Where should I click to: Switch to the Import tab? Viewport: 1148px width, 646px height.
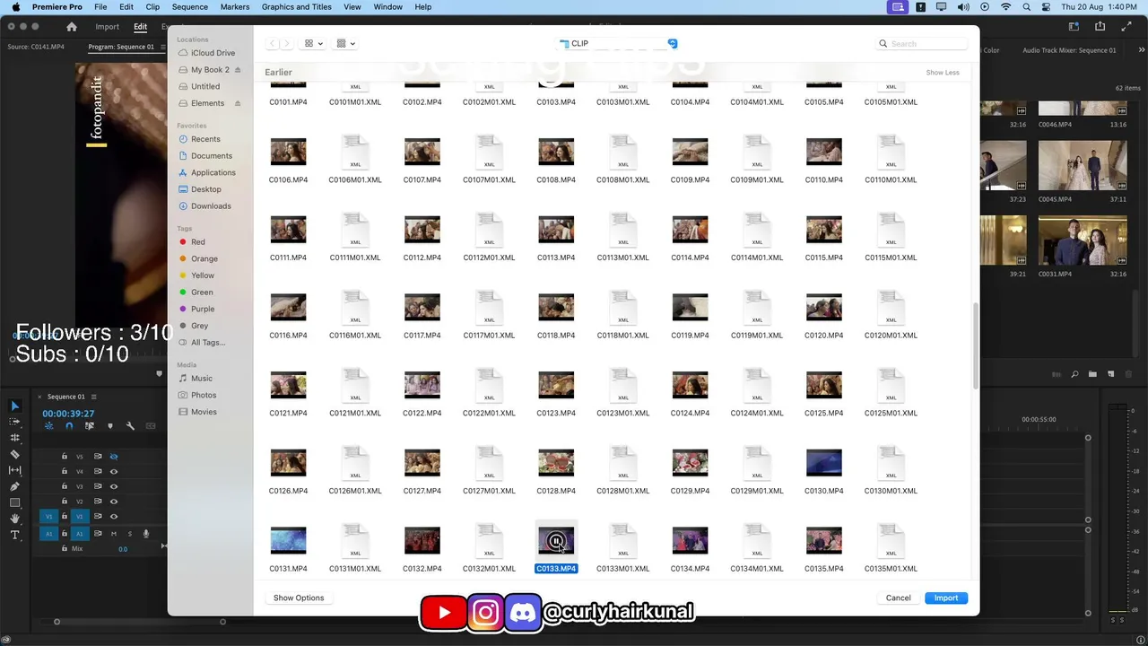click(107, 27)
